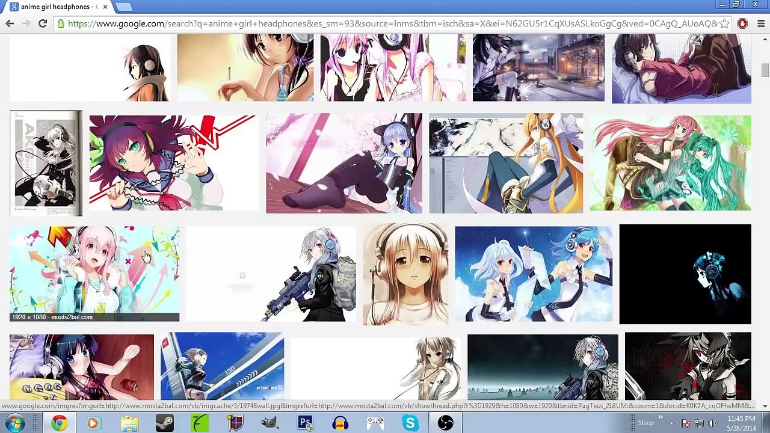
Task: Open the pink and green haired duo thumbnail
Action: 670,163
